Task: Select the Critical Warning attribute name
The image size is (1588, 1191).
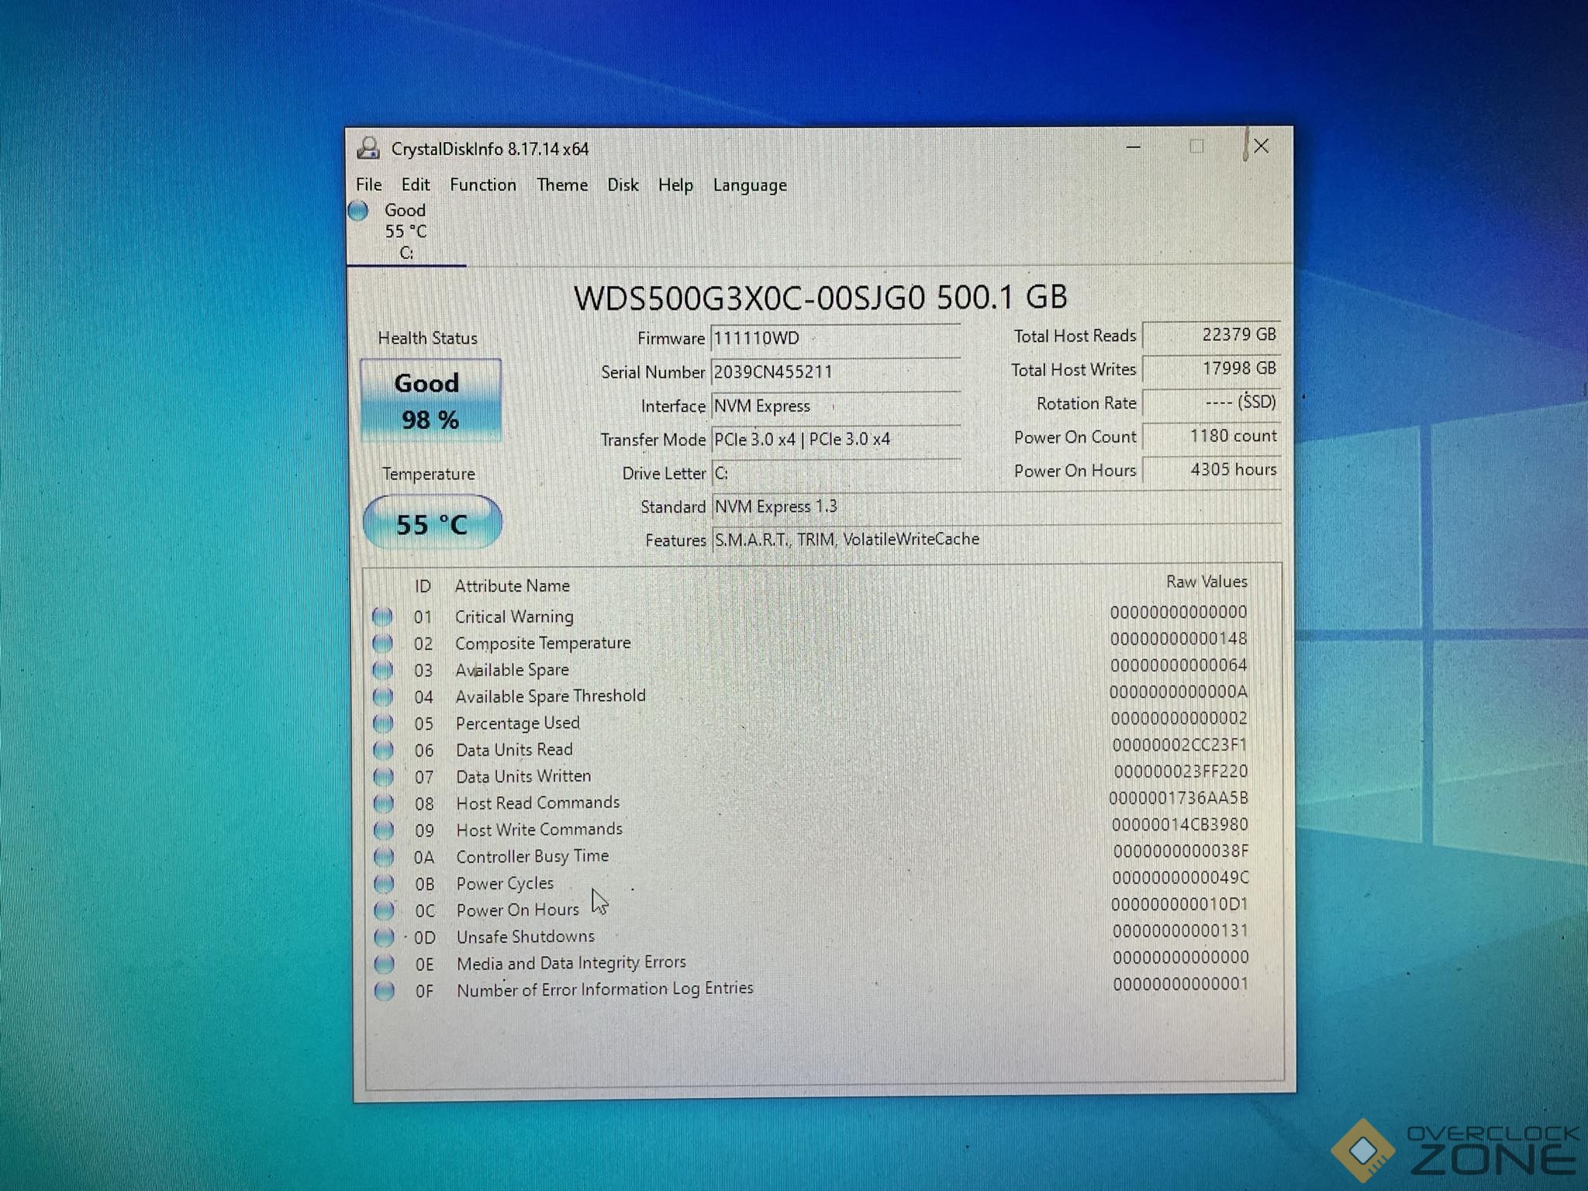Action: [x=514, y=617]
